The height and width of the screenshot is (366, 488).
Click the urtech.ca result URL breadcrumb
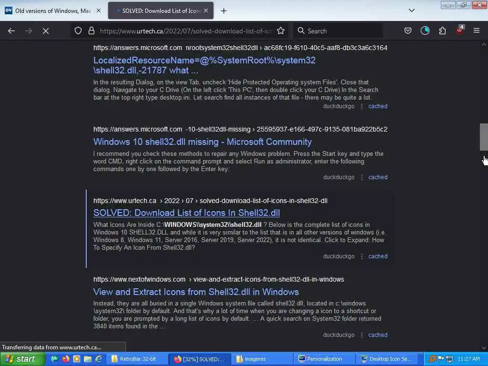[x=210, y=201]
